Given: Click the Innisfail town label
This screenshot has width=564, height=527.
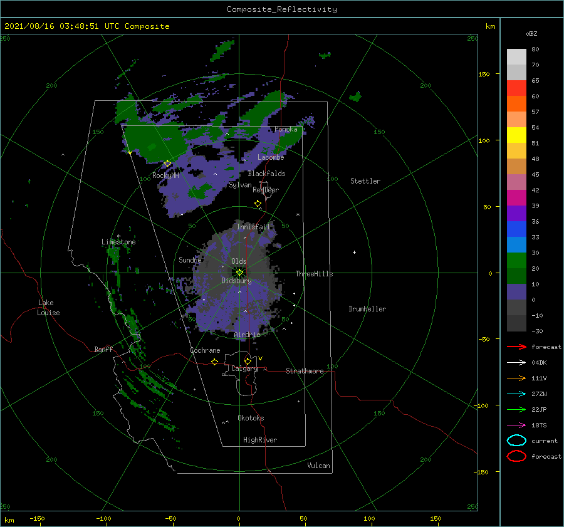Looking at the screenshot, I should 253,227.
